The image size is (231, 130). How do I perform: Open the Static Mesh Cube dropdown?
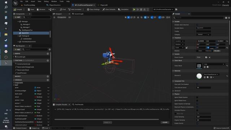click(x=214, y=64)
